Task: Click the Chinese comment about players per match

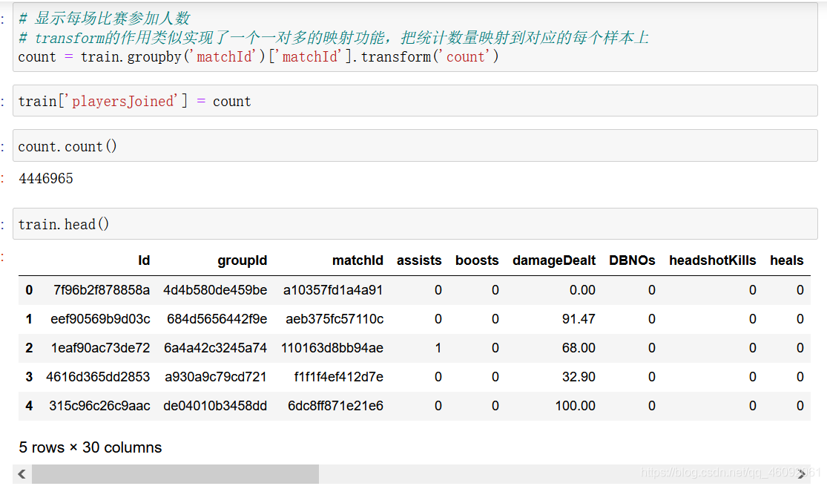Action: [105, 18]
